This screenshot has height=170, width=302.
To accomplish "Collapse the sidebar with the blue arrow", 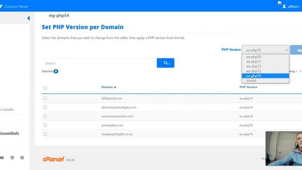I will pos(28,18).
